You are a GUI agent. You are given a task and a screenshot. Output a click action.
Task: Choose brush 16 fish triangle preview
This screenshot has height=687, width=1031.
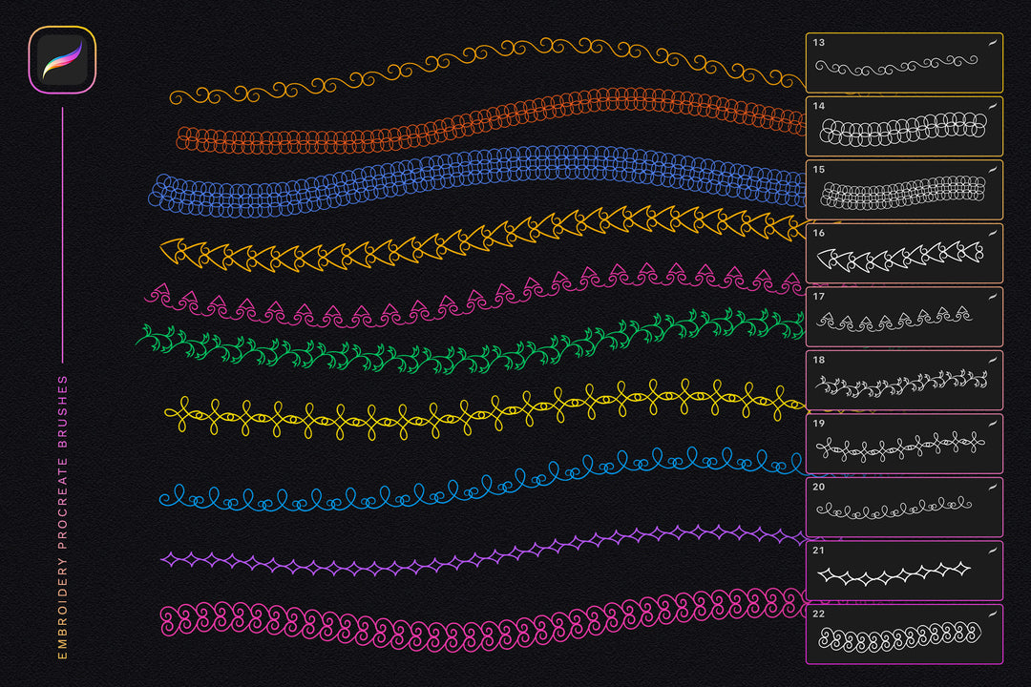point(899,258)
